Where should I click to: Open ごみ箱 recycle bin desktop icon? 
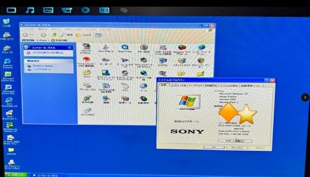6,23
